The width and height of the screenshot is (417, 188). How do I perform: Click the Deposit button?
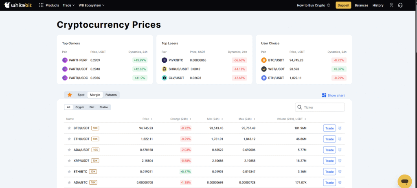point(343,5)
